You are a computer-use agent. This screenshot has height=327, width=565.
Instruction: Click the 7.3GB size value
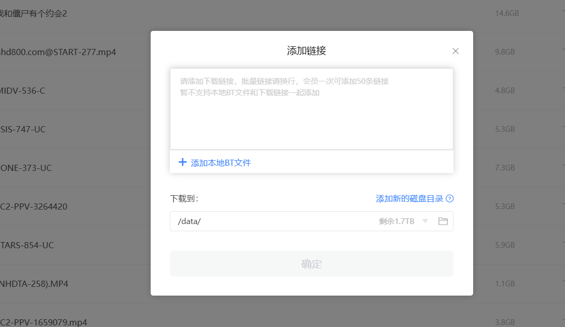click(505, 168)
